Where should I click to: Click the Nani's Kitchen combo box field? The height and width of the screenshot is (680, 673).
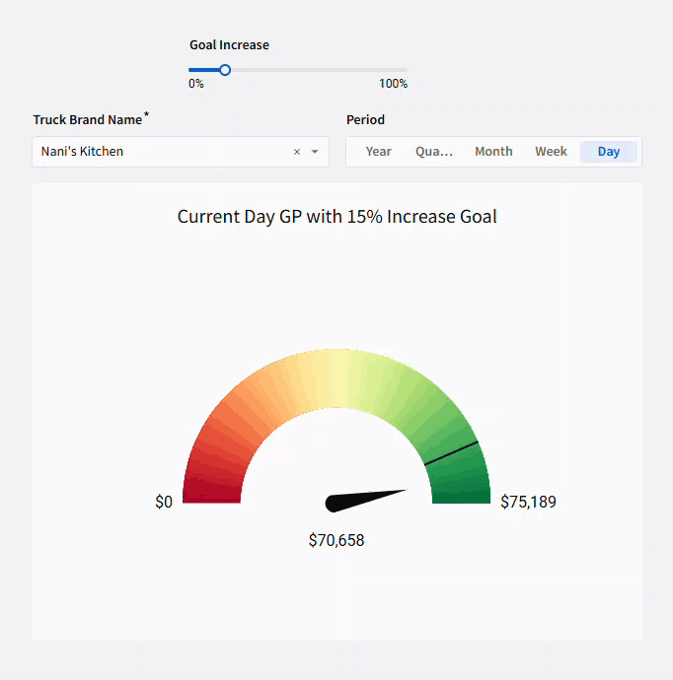(158, 152)
